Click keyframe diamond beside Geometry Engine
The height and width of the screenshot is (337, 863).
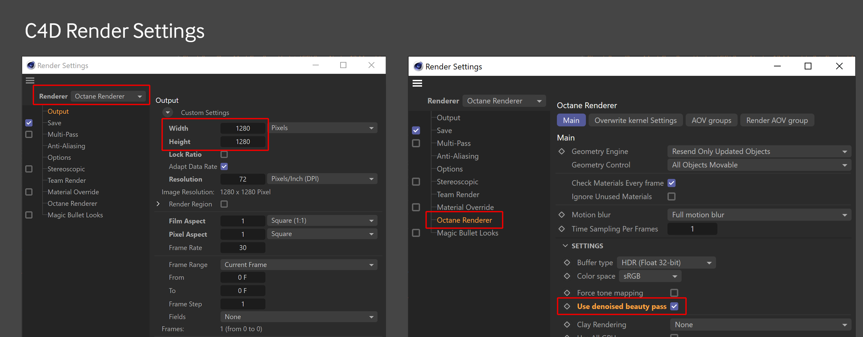(562, 151)
